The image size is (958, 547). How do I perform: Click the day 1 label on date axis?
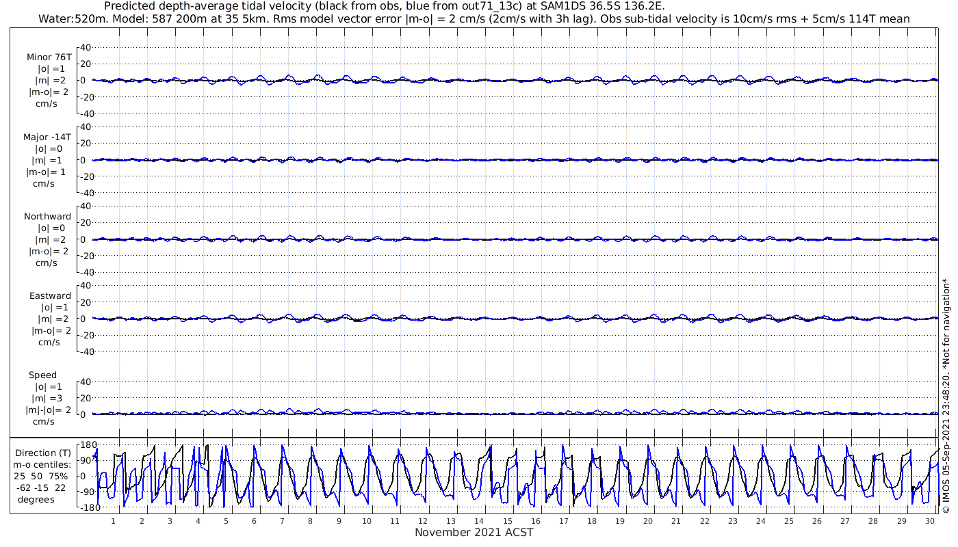(x=113, y=521)
